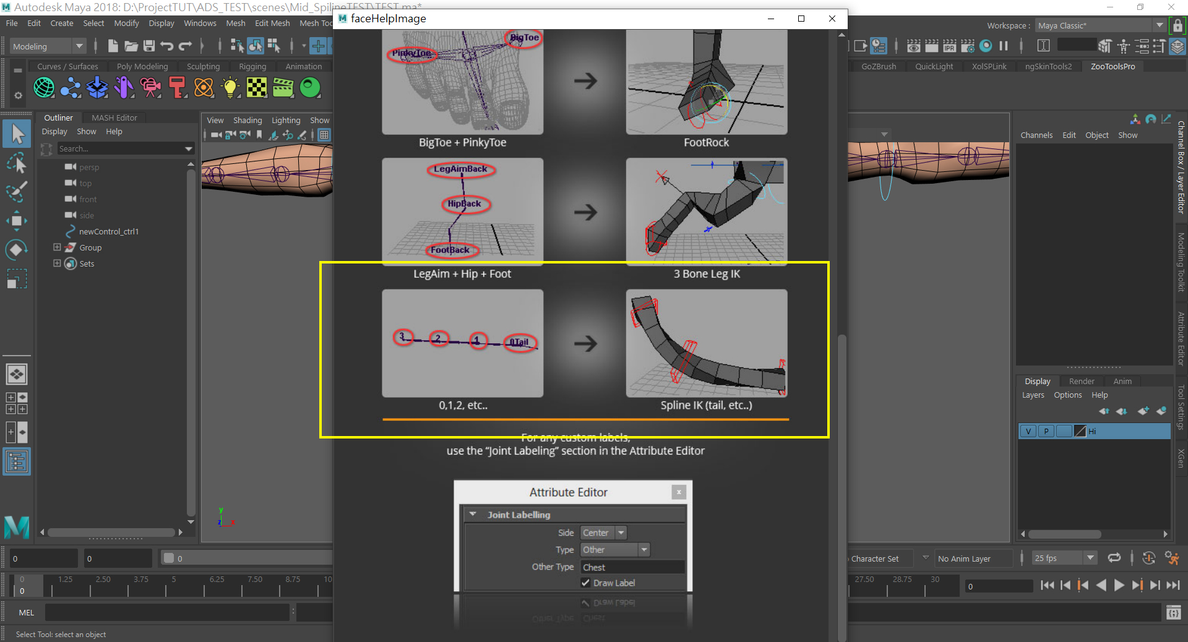Screen dimensions: 1188x642
Task: Open the teal globe shelf icon
Action: [x=44, y=88]
